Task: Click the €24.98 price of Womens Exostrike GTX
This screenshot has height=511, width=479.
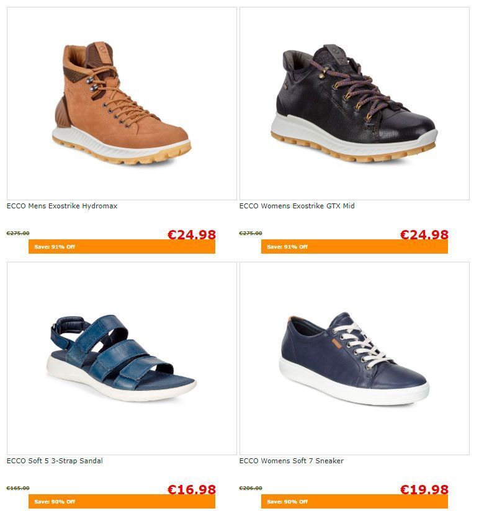Action: (x=424, y=234)
